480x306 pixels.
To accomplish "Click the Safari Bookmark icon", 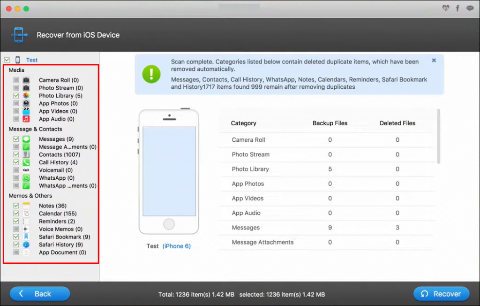I will coord(25,237).
